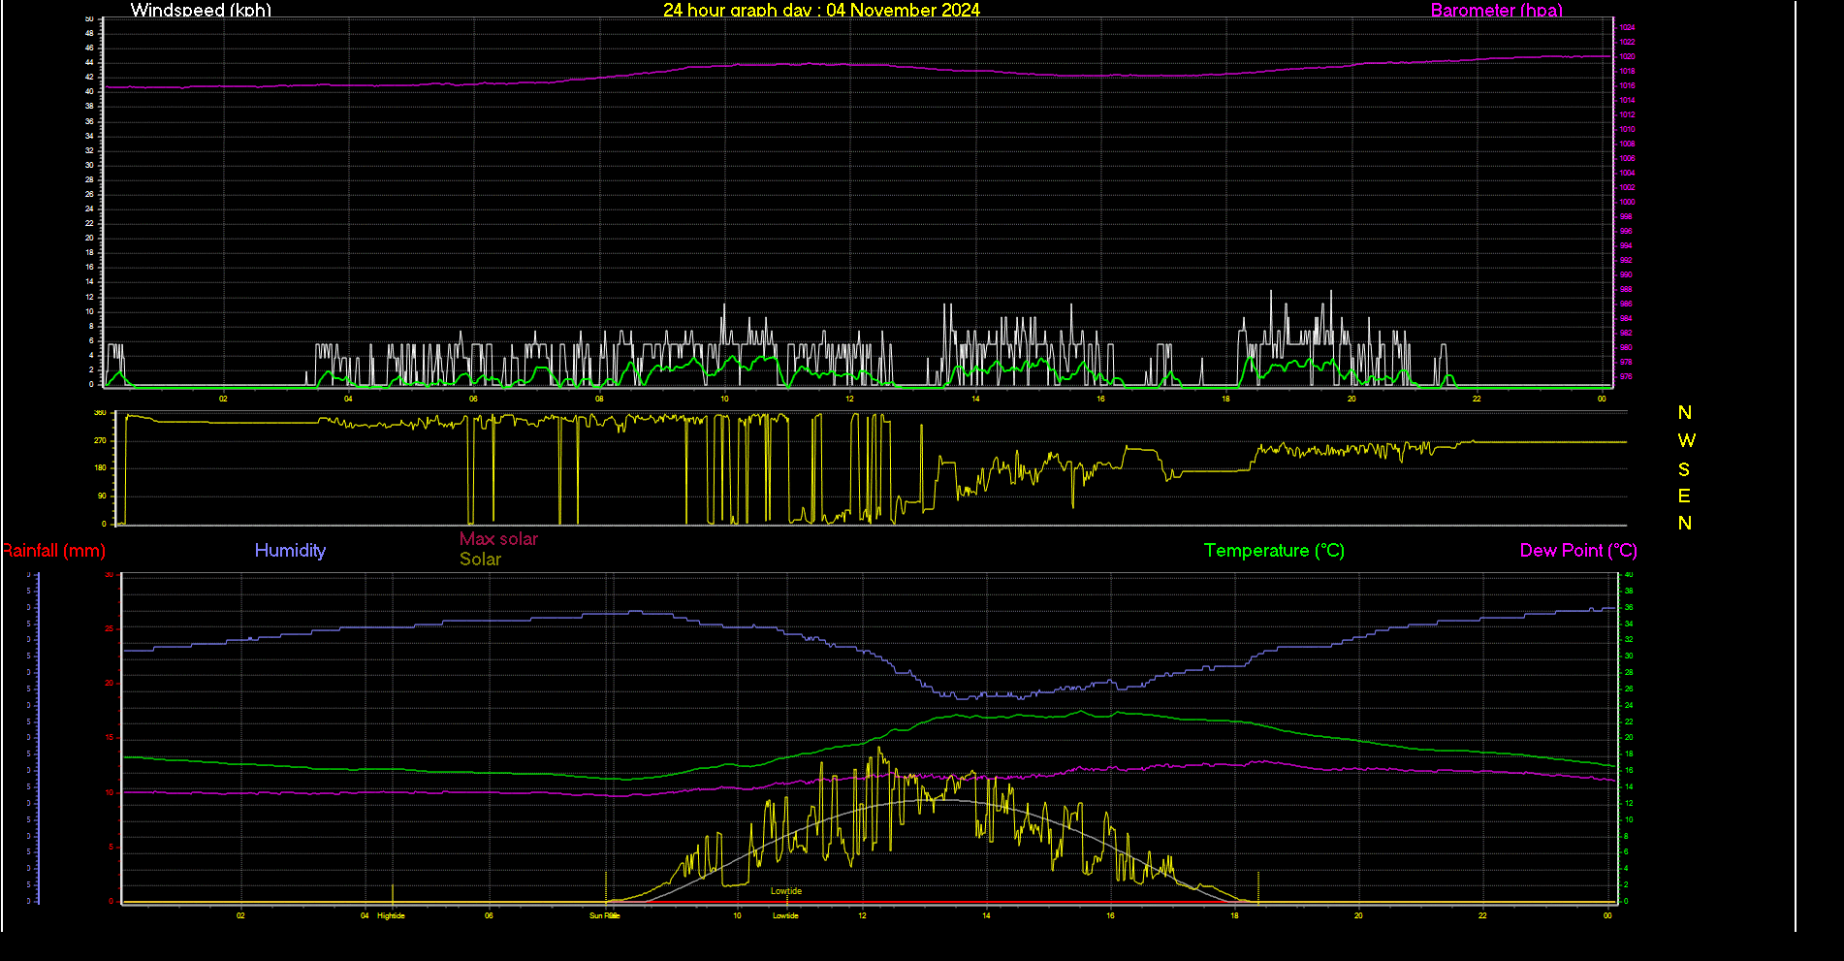The image size is (1844, 961).
Task: Click the 'W' wind direction compass letter
Action: tap(1687, 440)
